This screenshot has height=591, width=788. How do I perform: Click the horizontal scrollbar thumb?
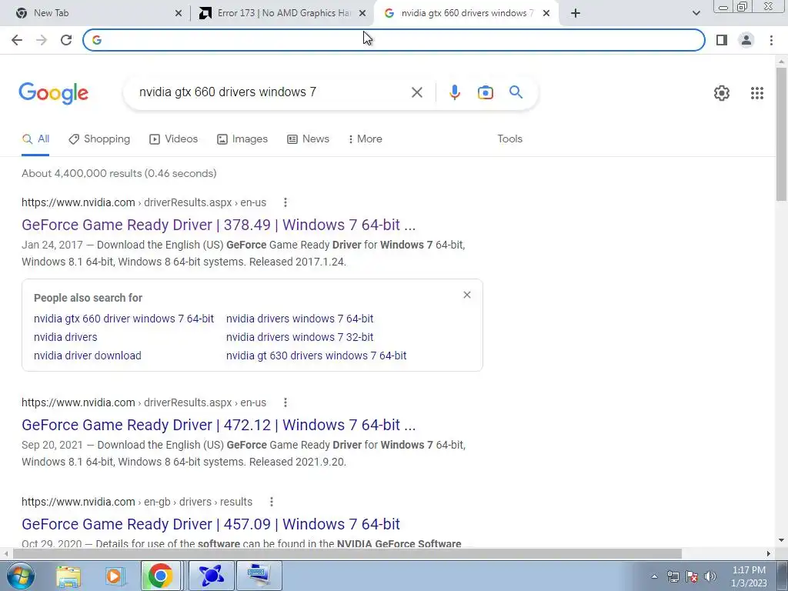[347, 554]
